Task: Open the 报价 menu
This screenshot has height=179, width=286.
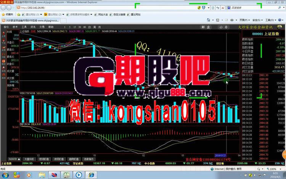Action: pos(6,27)
